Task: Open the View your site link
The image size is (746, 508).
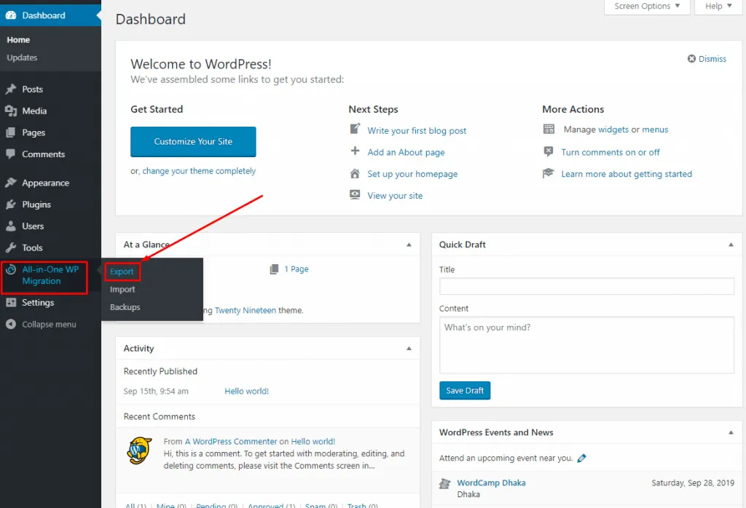Action: tap(395, 196)
